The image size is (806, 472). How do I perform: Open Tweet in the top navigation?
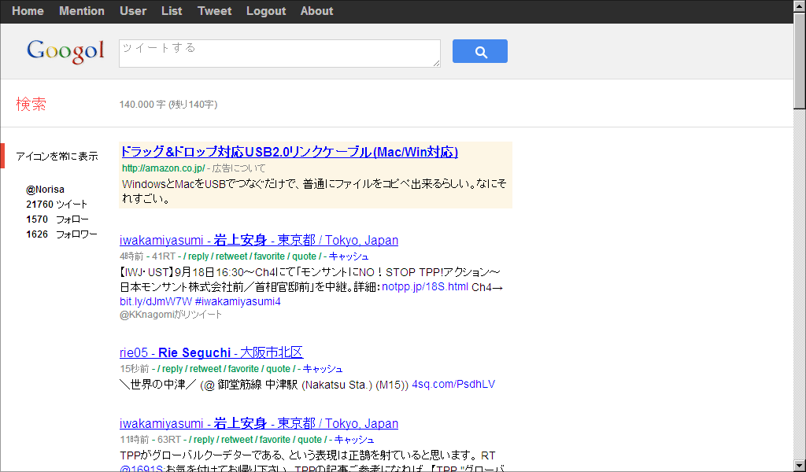coord(214,11)
